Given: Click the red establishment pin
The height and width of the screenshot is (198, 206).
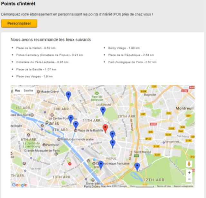Looking at the screenshot, I should tap(105, 128).
